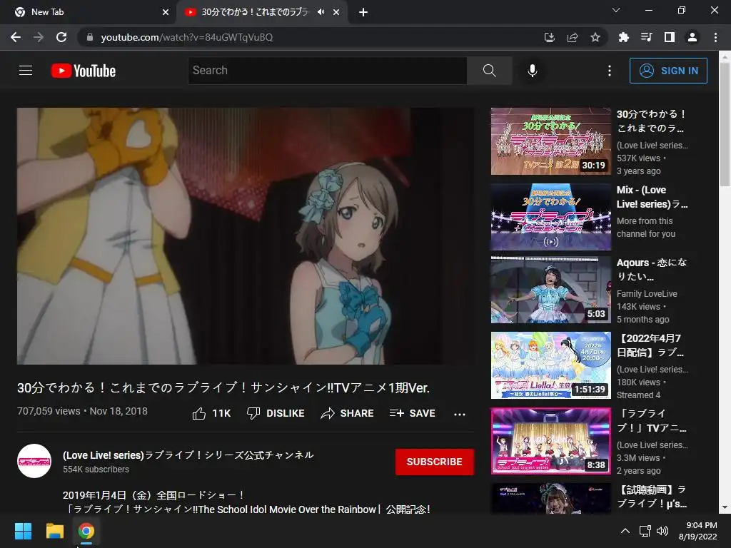Save video to a playlist
Image resolution: width=731 pixels, height=548 pixels.
[x=412, y=413]
